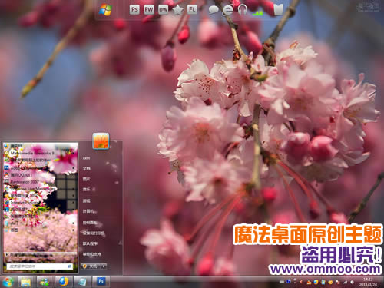
Task: Expand the Adobe Photoshop jump list arrow
Action: tap(74, 168)
